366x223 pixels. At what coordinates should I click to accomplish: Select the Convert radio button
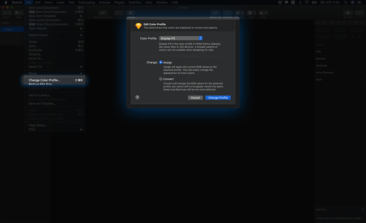point(161,79)
